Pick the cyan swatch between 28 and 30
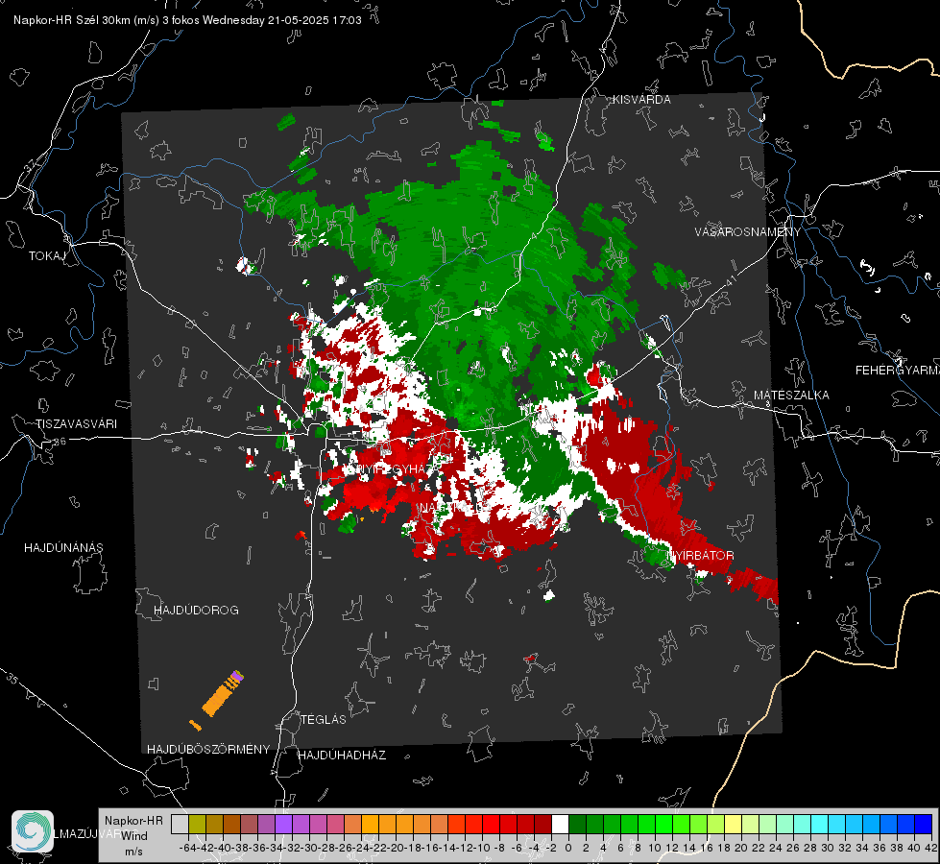The height and width of the screenshot is (864, 940). 820,824
